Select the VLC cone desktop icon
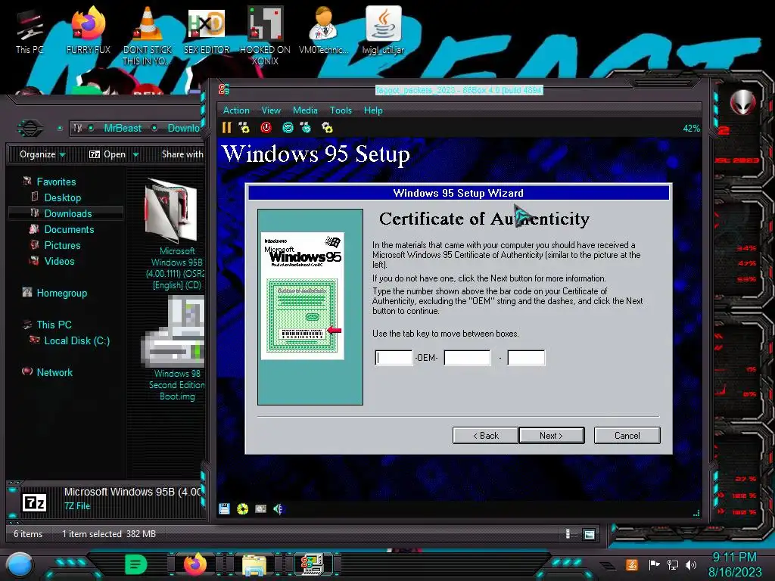The image size is (775, 581). point(148,36)
